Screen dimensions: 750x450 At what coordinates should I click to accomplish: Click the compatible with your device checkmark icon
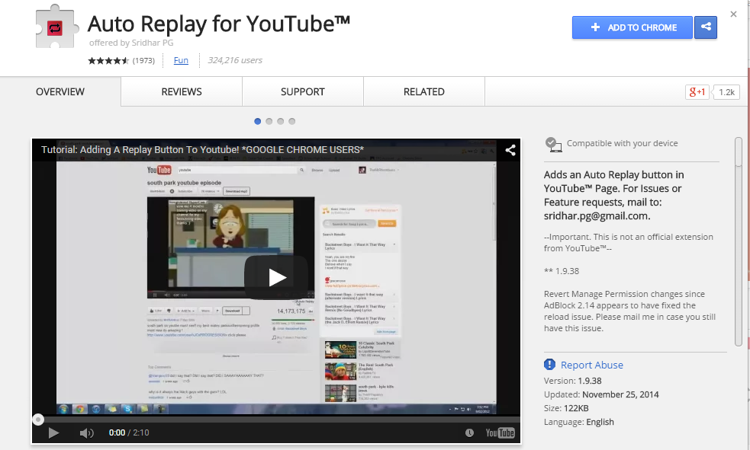tap(552, 143)
